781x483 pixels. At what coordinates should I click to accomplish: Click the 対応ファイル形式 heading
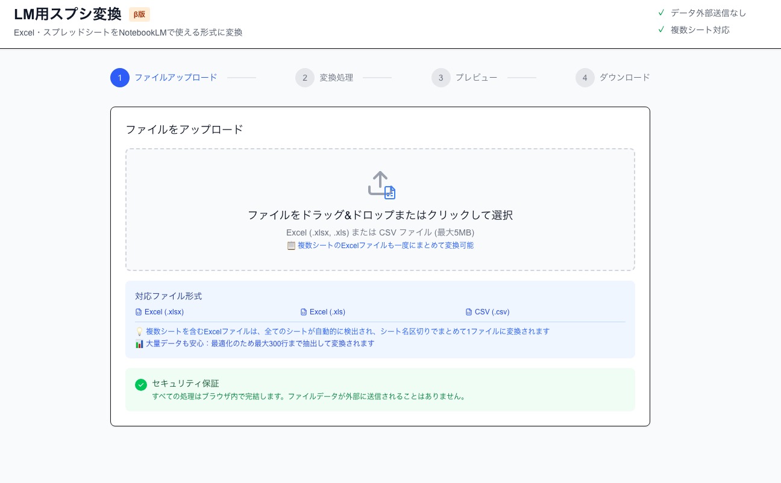[x=169, y=296]
